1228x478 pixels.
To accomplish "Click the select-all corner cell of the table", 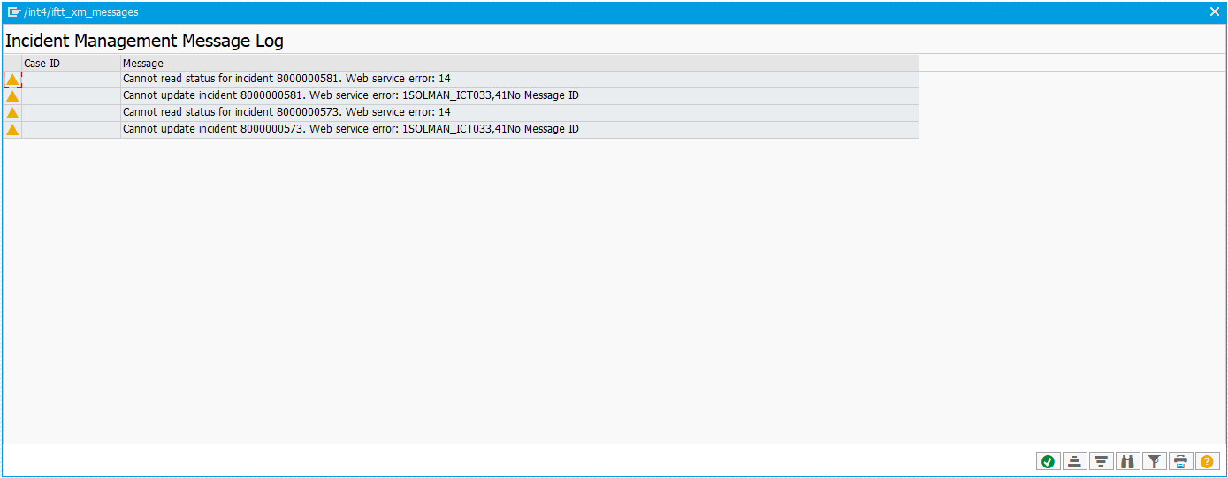I will pos(12,64).
